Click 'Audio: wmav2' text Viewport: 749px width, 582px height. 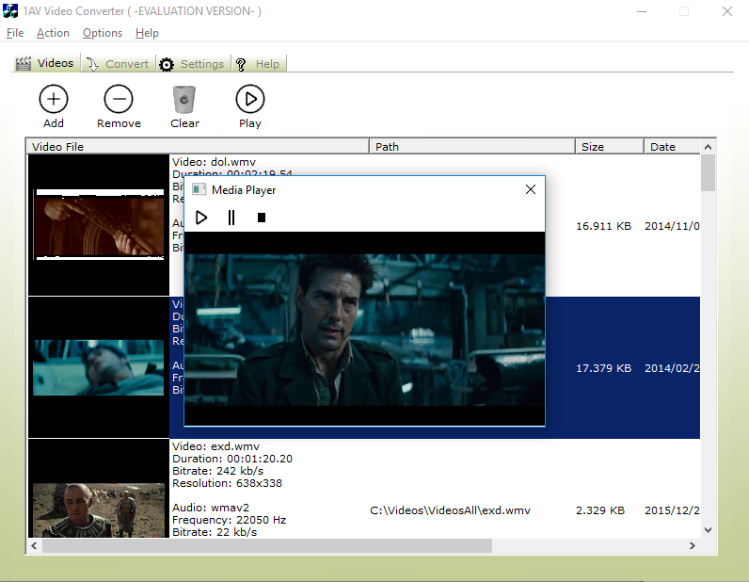211,508
